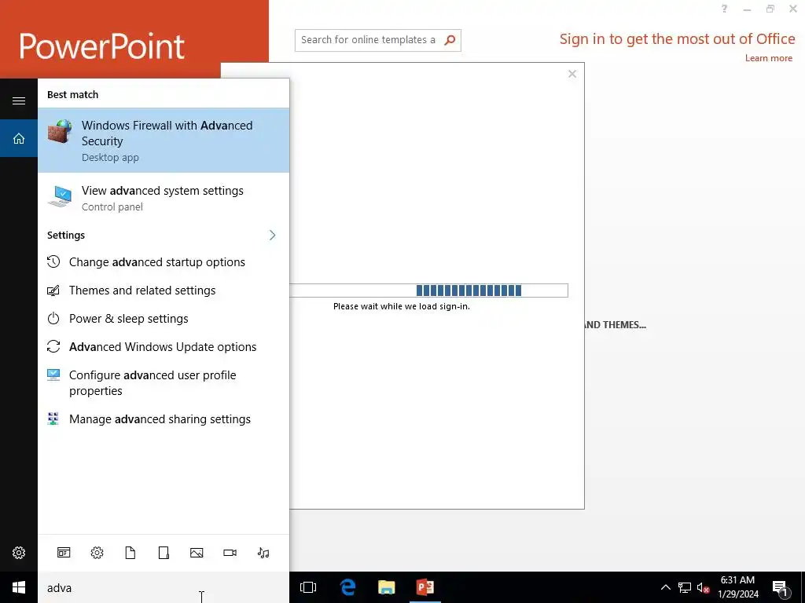The width and height of the screenshot is (805, 603).
Task: Click the magnifier icon in template search
Action: [450, 40]
